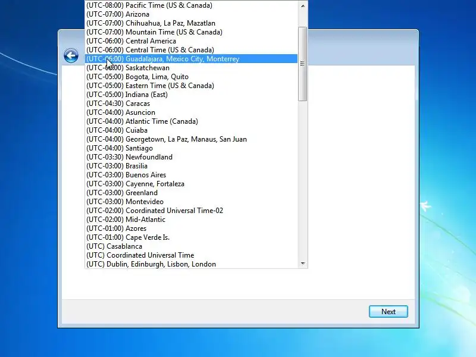Pick the (UTC-04:30) Caracas entry
The width and height of the screenshot is (476, 357).
[x=191, y=103]
